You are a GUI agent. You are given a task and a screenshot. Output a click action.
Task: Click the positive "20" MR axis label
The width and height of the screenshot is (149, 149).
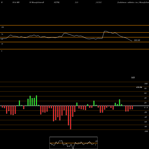coord(145,103)
